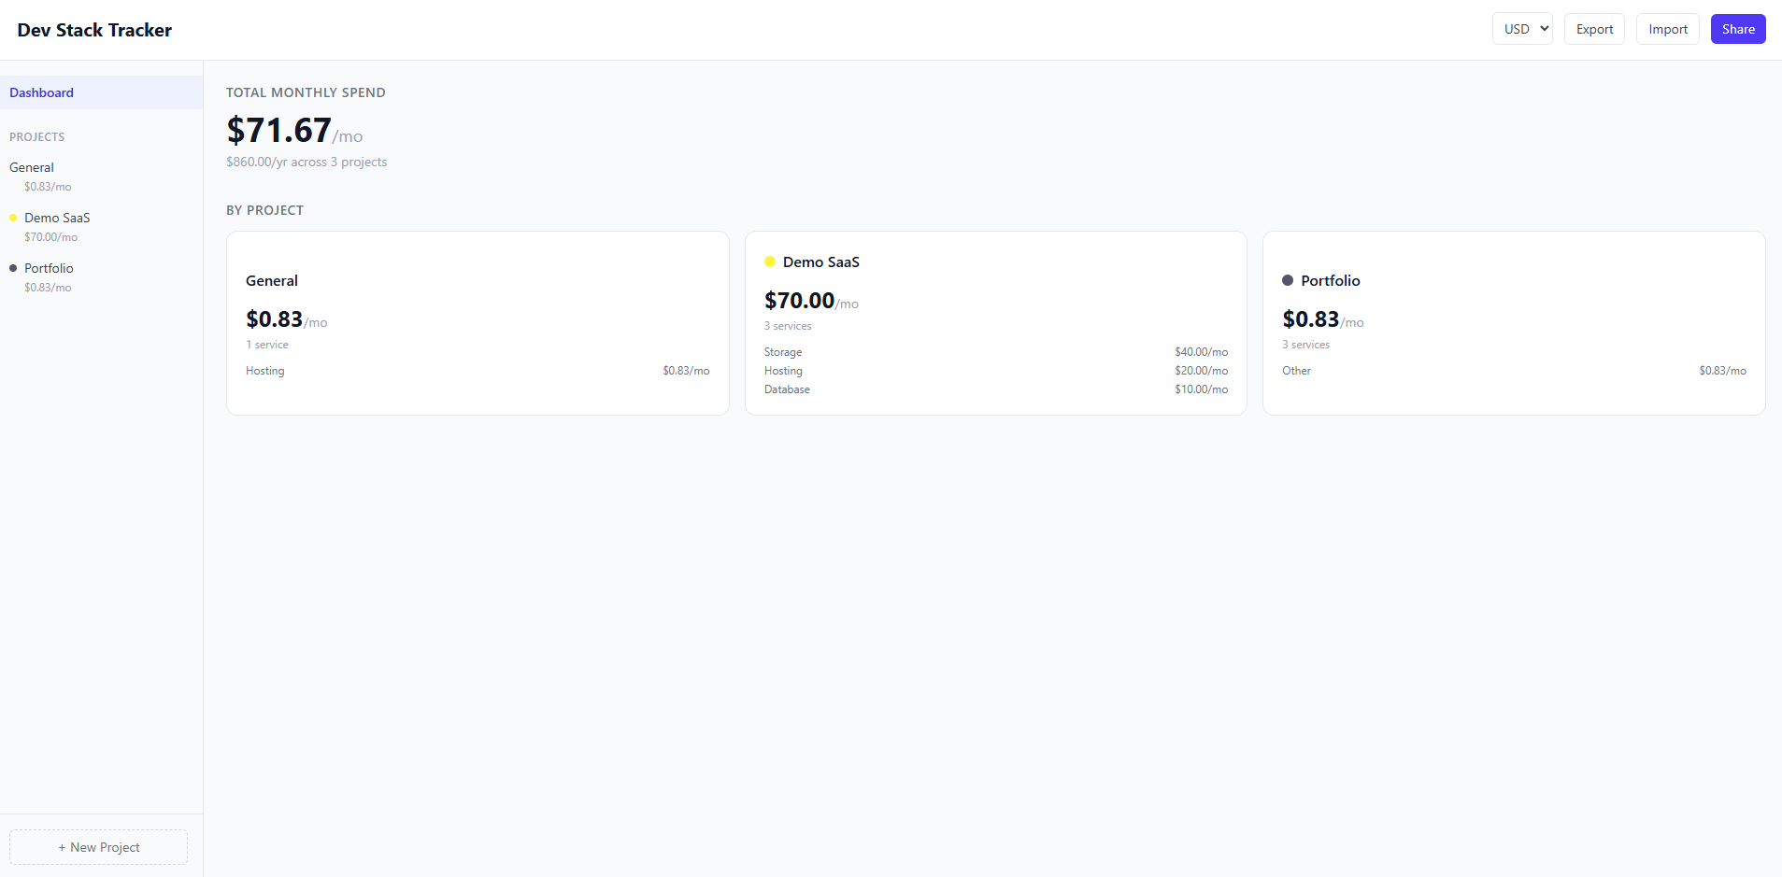
Task: Click the yellow dot beside Demo SaaS in sidebar
Action: (13, 218)
